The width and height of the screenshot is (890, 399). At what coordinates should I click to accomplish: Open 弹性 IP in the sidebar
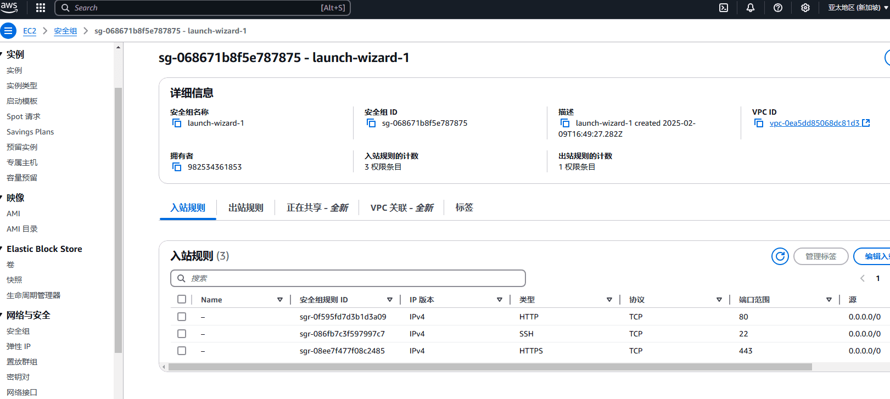19,346
